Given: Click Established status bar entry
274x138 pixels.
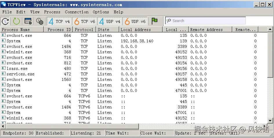Looking at the screenshot, I should click(x=50, y=133).
